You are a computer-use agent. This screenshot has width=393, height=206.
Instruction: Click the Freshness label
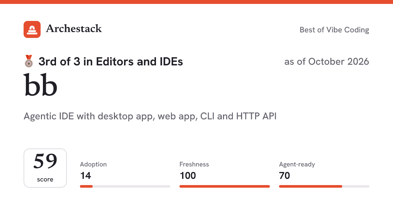[x=194, y=164]
